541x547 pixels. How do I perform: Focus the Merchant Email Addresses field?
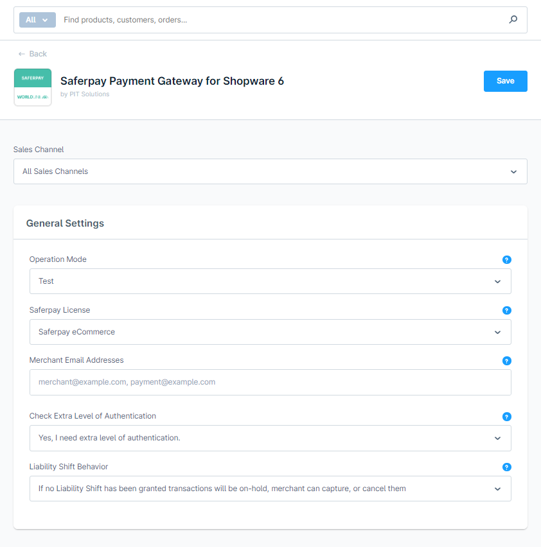(x=270, y=382)
